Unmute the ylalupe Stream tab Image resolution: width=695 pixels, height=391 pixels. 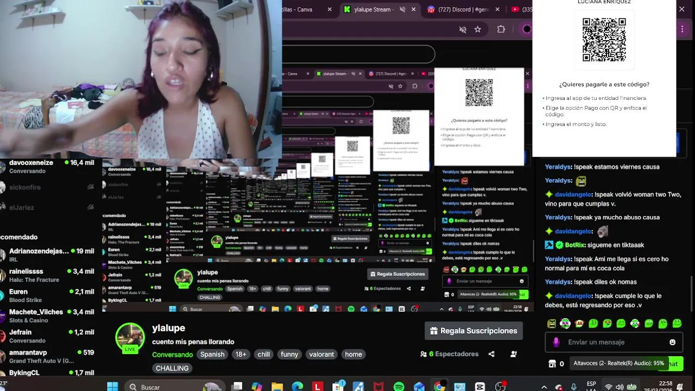[402, 9]
